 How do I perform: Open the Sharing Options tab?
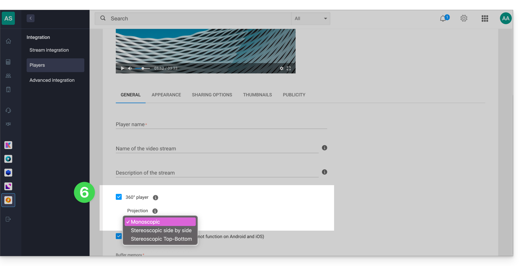point(212,95)
